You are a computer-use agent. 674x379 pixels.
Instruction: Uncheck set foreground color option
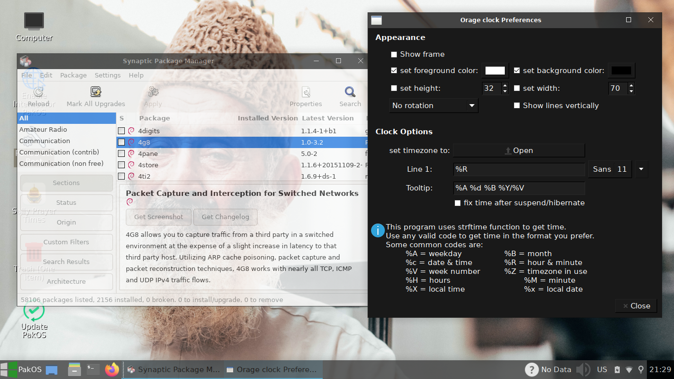[x=394, y=71]
